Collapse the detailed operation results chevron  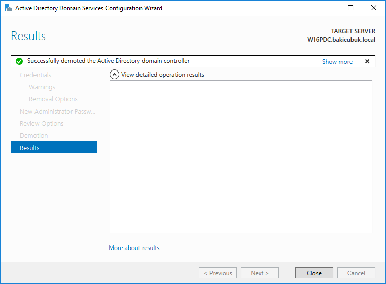(114, 75)
